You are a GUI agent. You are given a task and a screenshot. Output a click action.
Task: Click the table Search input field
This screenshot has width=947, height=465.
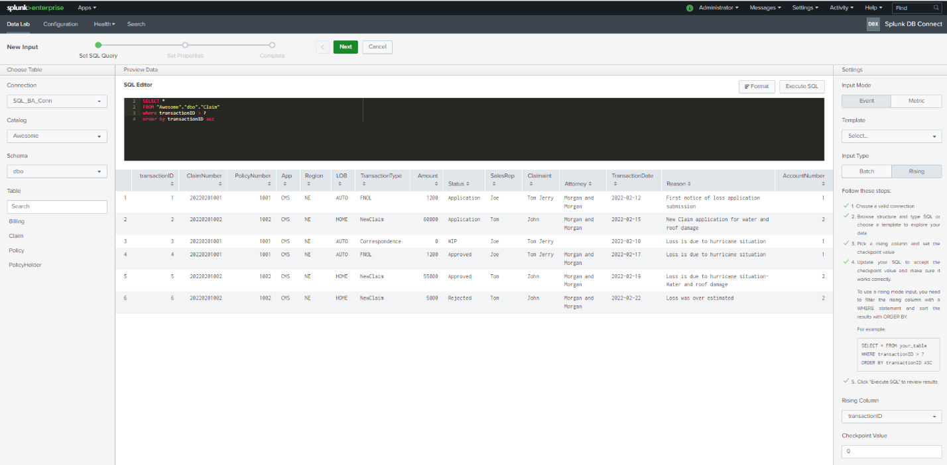point(57,207)
